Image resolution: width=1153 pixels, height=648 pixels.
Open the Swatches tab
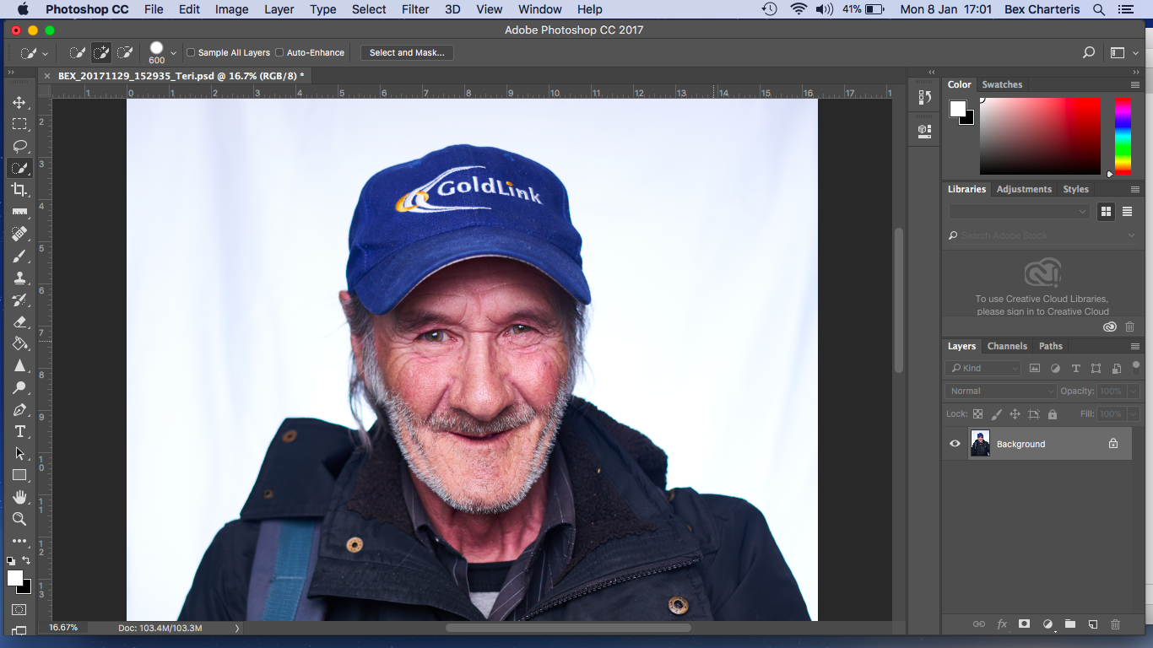[1002, 84]
